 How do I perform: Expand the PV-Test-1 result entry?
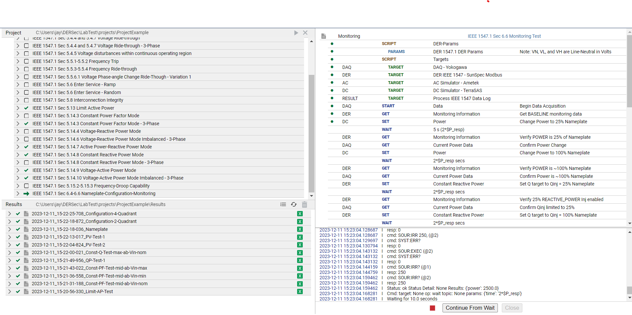click(10, 237)
